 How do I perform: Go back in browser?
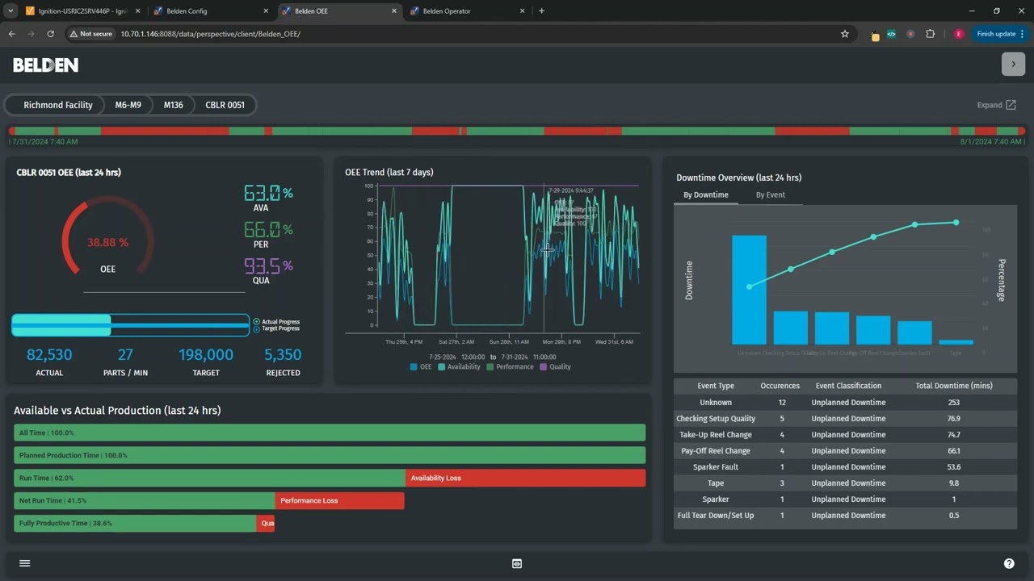[x=12, y=34]
